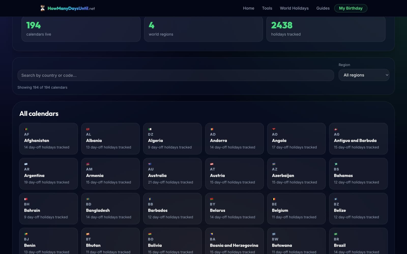Click 'Showing 194 of 194 calendars' text
Viewport: 407px width, 254px height.
click(x=42, y=87)
